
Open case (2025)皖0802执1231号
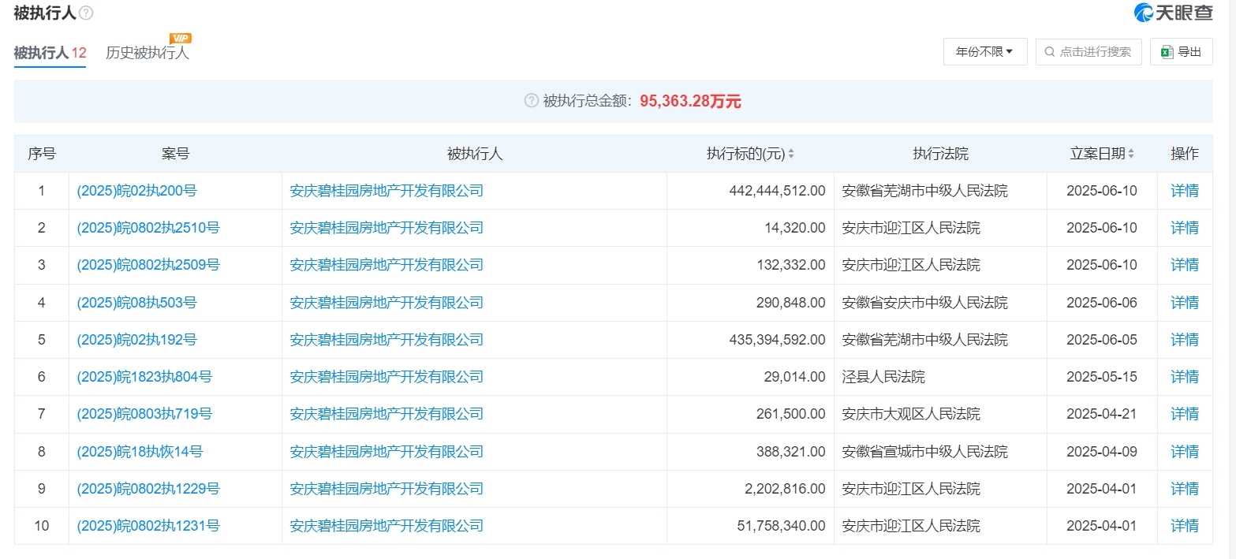click(x=148, y=526)
